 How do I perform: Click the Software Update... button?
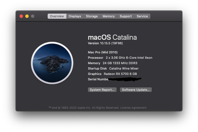[x=136, y=90]
